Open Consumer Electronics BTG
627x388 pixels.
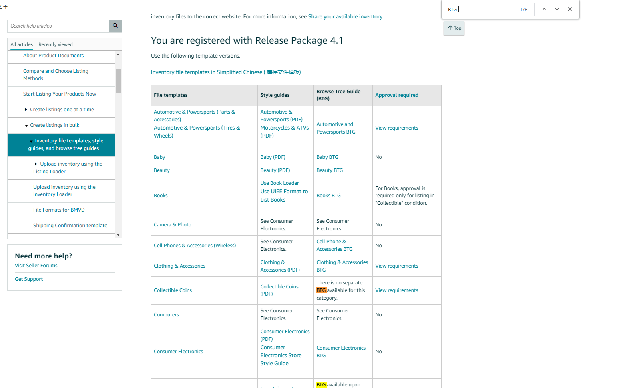(341, 352)
